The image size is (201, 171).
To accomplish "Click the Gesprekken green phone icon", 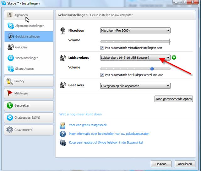I will (10, 105).
